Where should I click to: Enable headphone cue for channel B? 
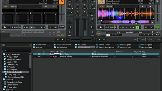point(92,27)
